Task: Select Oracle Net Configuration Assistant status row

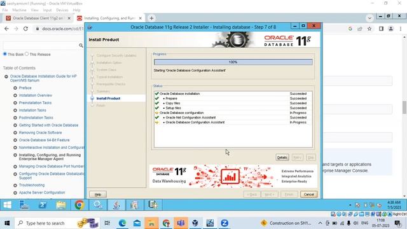Action: 233,118
